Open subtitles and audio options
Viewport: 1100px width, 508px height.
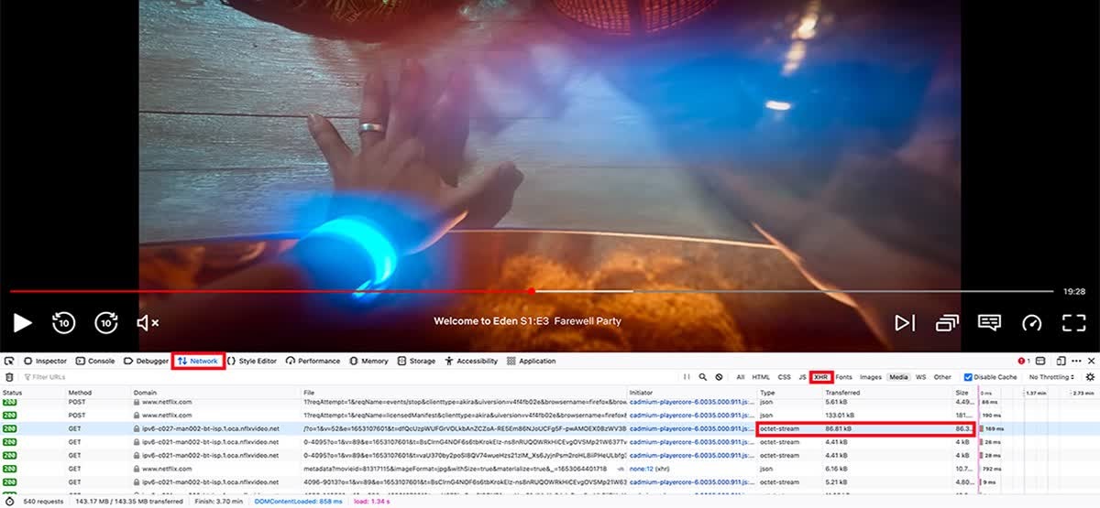click(x=989, y=322)
